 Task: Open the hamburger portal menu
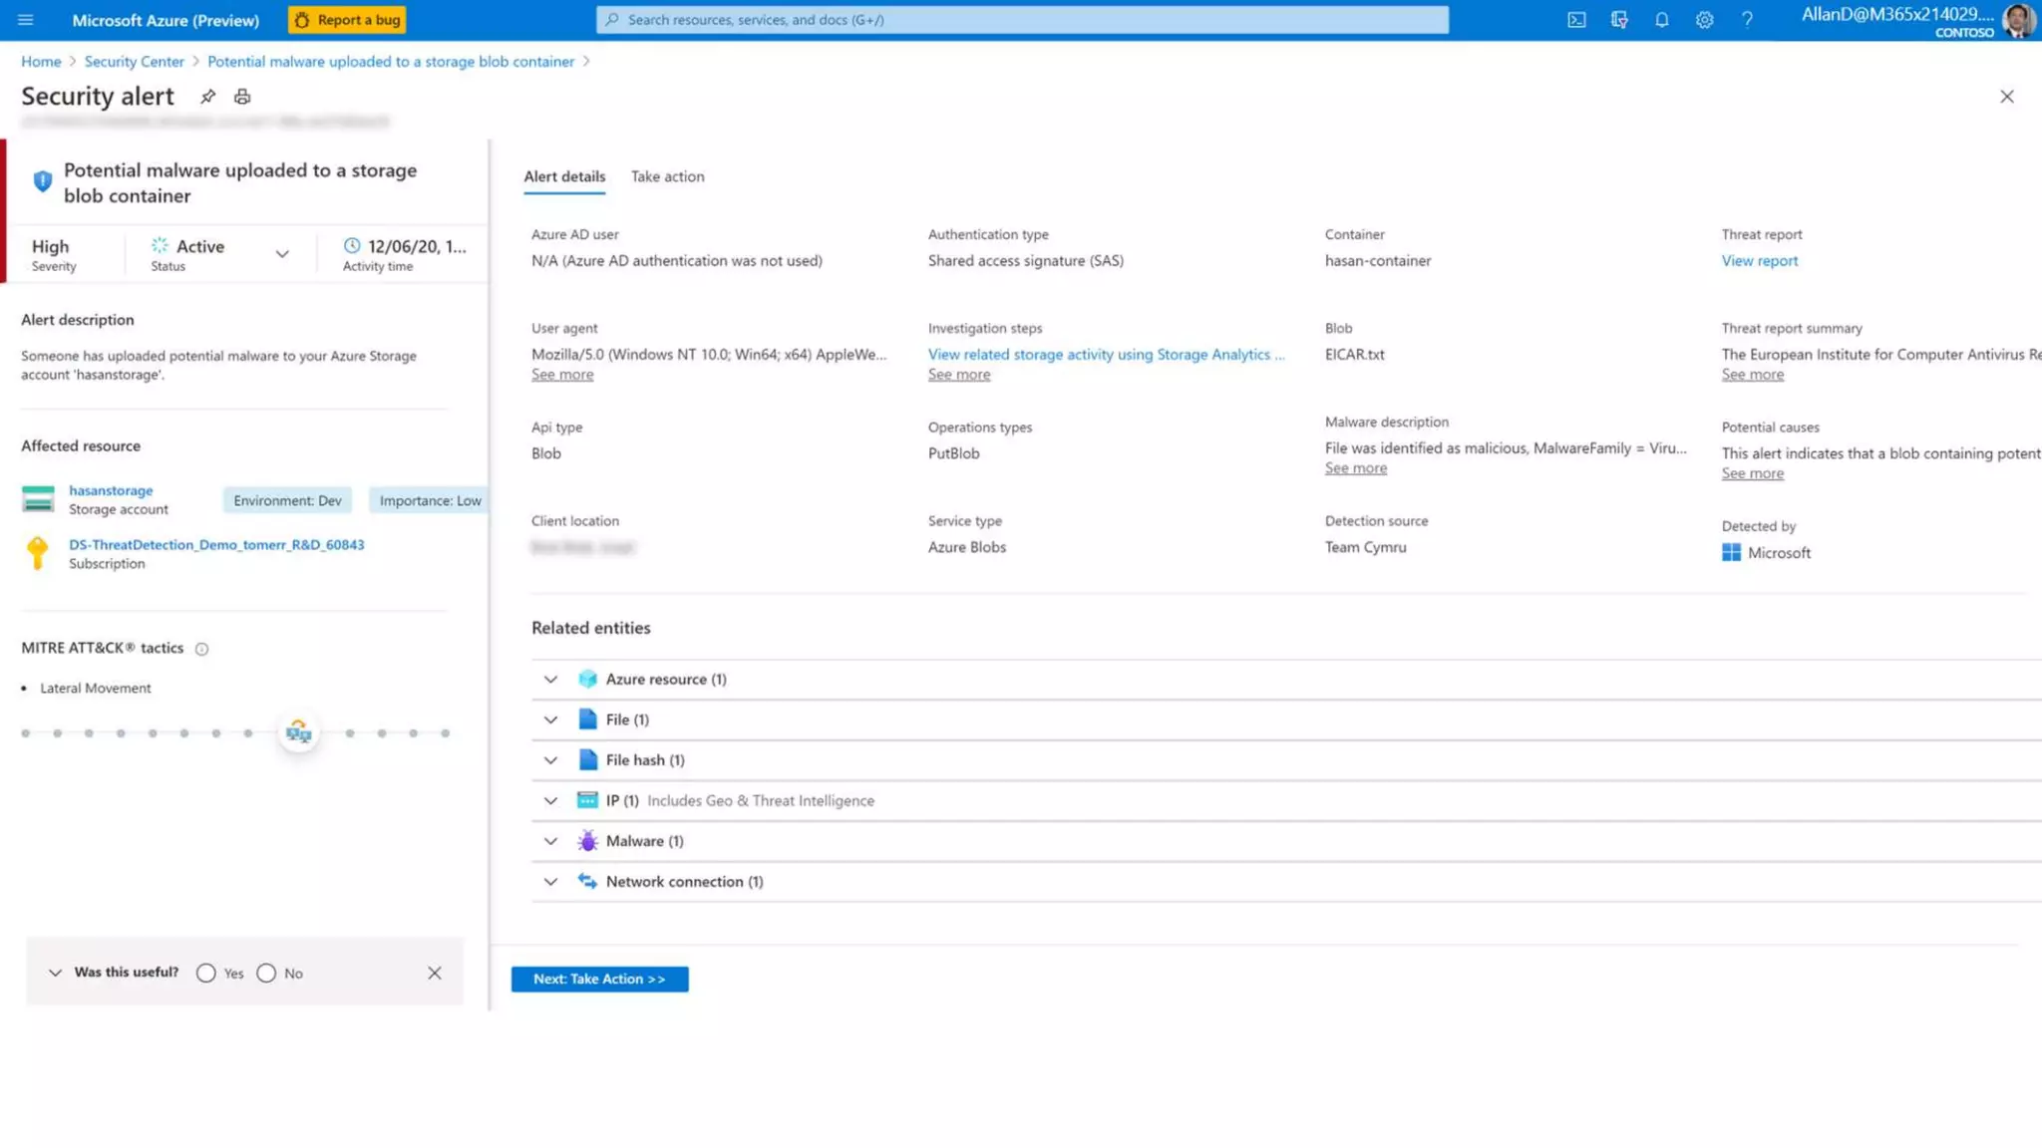point(26,20)
